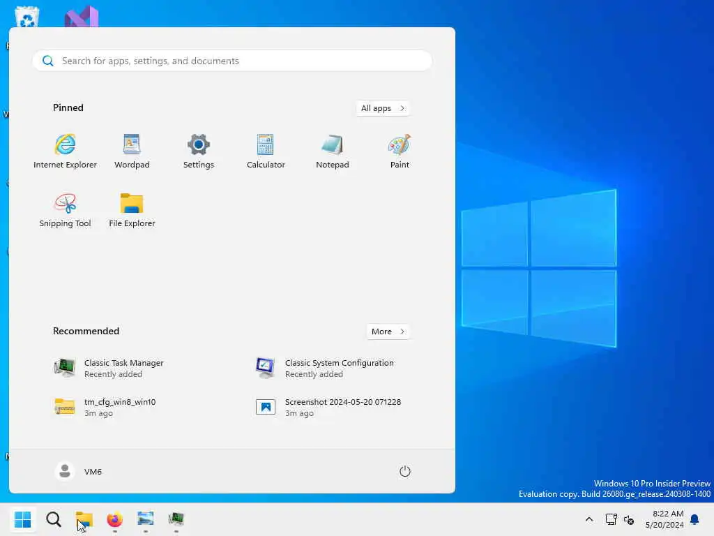Launch Firefox from the taskbar
The width and height of the screenshot is (714, 536).
coord(115,519)
